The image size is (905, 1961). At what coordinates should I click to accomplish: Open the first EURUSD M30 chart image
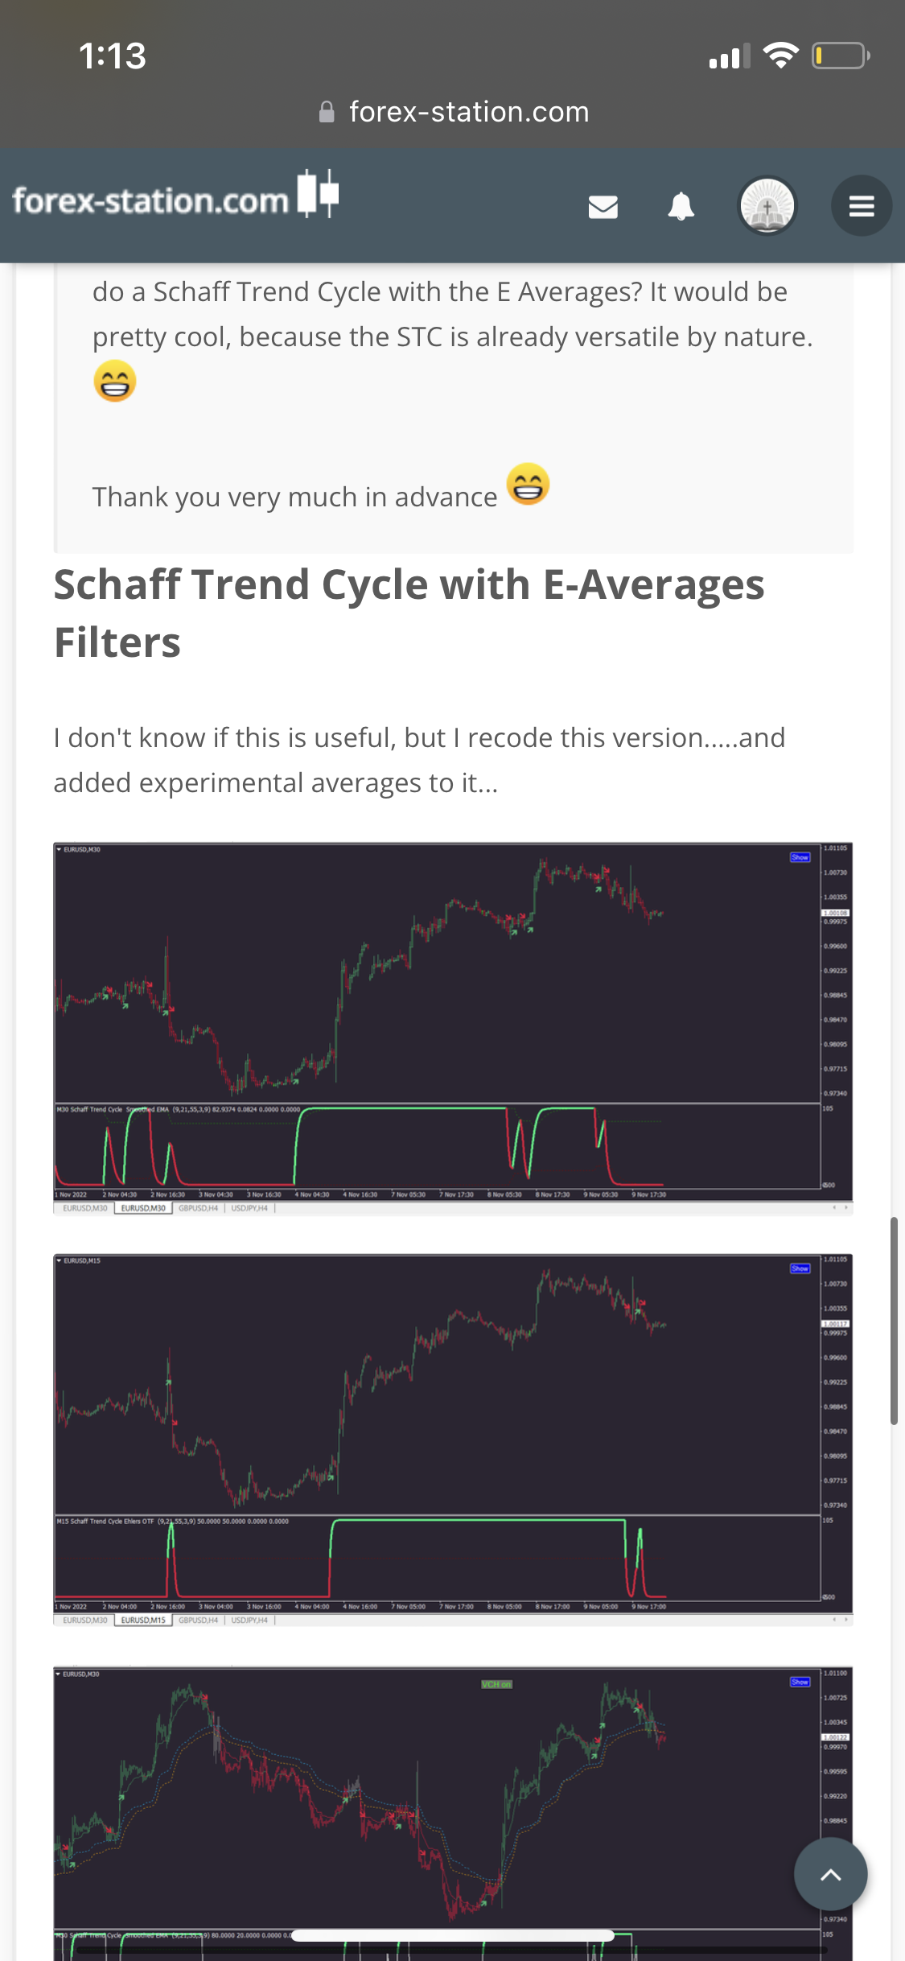(x=452, y=1027)
